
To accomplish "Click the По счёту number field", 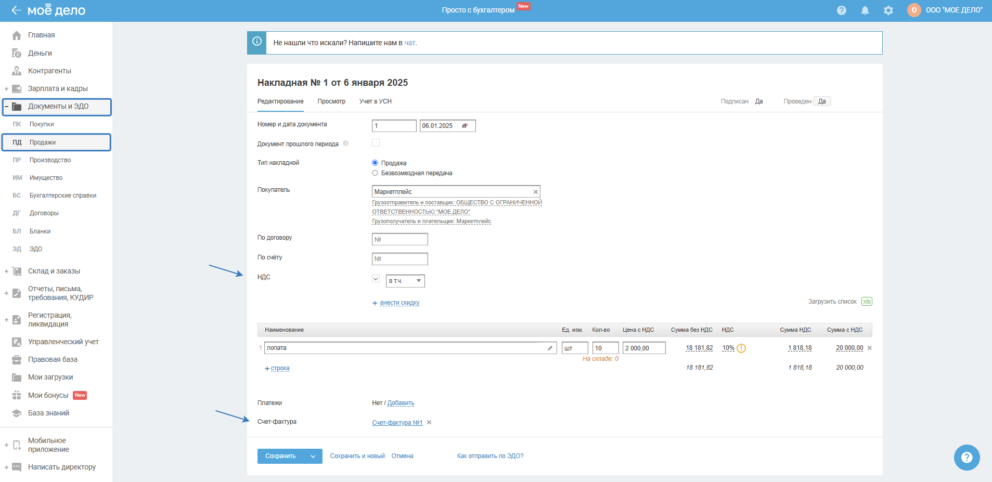I will point(400,259).
